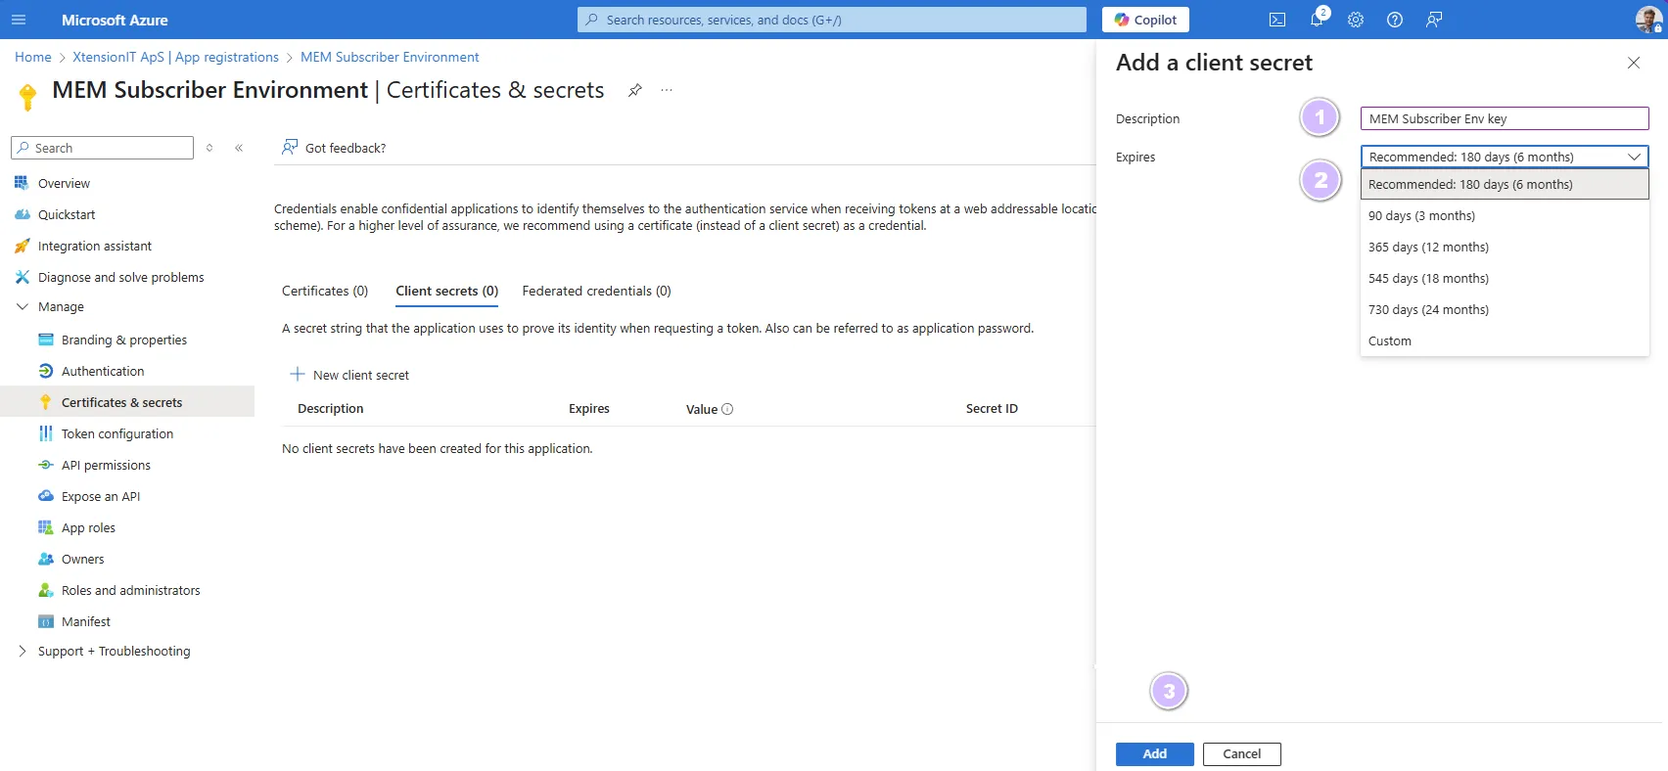Switch to Federated credentials (0) tab
Screen dimensions: 1668x771
pos(596,292)
